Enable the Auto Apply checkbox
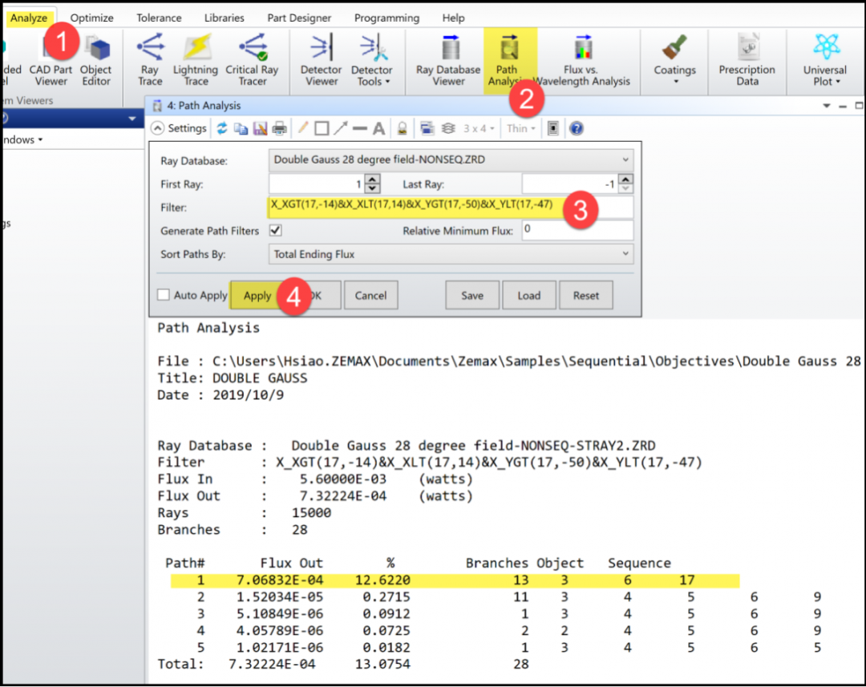 164,295
